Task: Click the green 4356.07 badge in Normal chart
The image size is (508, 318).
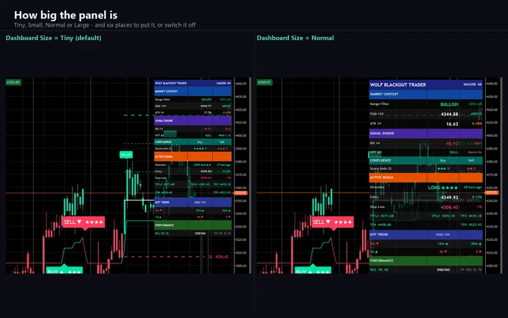Action: (264, 82)
